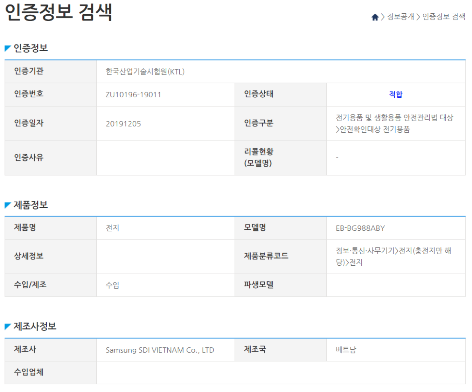Click the blue triangle beside 제조사정보 heading
The height and width of the screenshot is (392, 472).
click(x=8, y=326)
